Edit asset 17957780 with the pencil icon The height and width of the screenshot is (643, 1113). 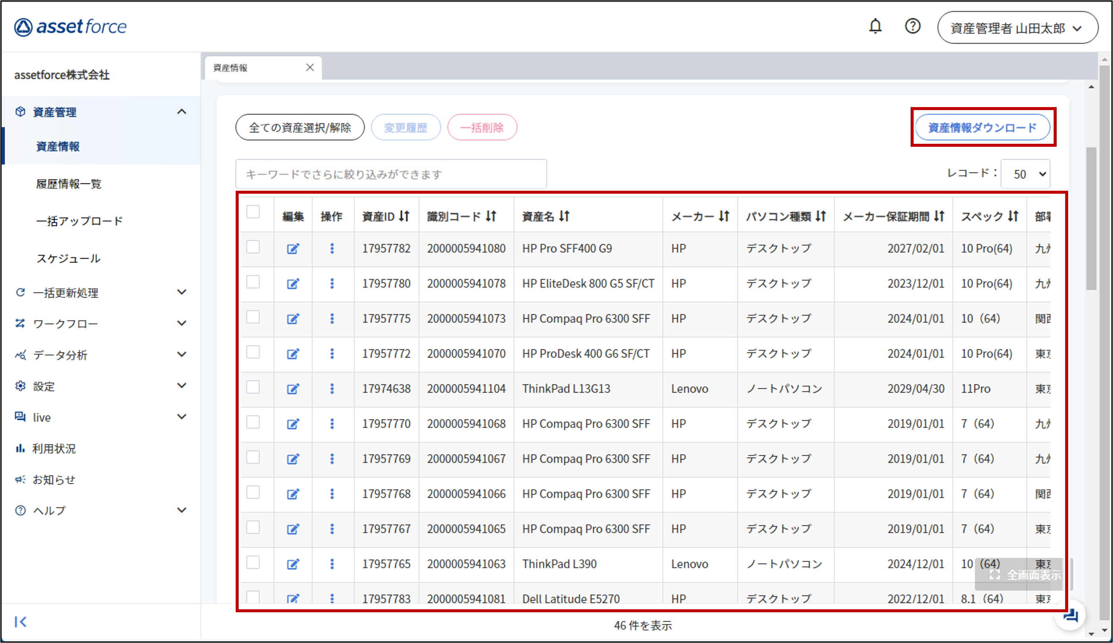pyautogui.click(x=293, y=283)
